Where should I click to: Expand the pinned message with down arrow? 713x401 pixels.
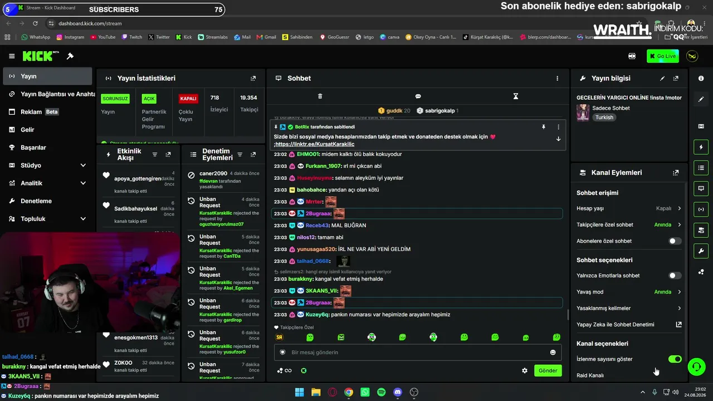tap(558, 139)
